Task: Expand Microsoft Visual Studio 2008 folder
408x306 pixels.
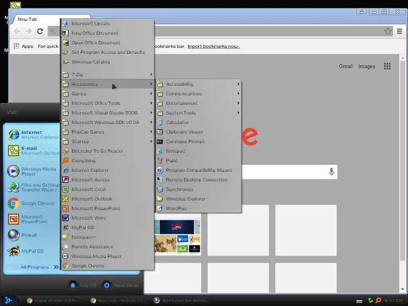Action: [x=108, y=113]
